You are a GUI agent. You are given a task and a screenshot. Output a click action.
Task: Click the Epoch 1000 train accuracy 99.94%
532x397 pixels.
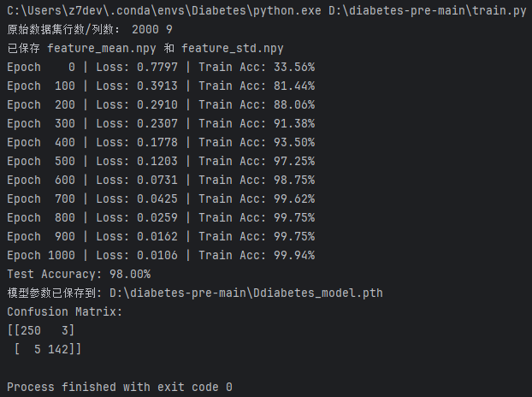[x=287, y=255]
